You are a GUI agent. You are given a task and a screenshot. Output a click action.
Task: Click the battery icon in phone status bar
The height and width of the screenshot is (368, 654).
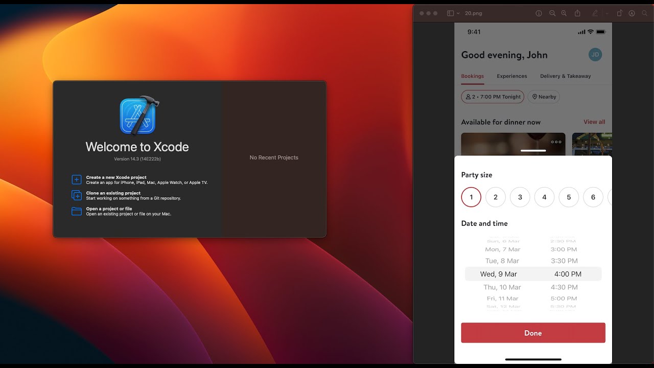[x=601, y=32]
